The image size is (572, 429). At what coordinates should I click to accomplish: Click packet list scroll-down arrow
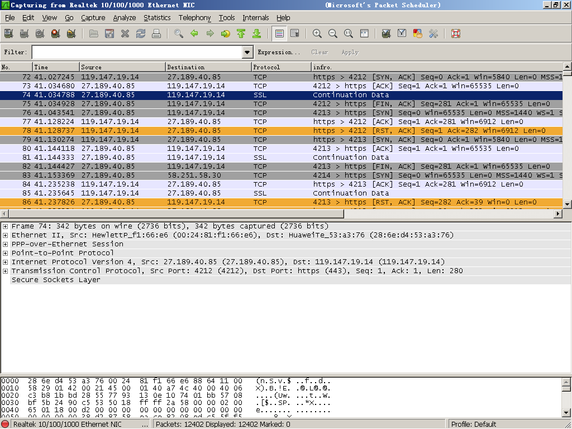click(x=567, y=204)
